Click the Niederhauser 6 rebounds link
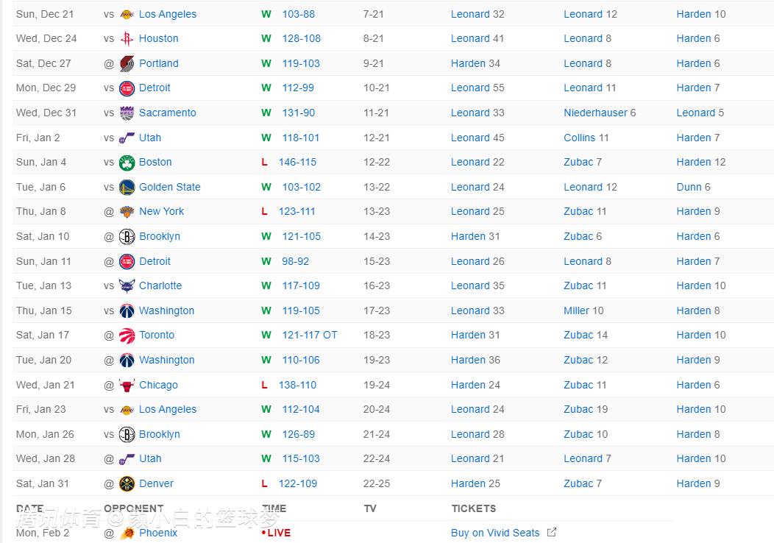Viewport: 774px width, 543px height. click(600, 113)
